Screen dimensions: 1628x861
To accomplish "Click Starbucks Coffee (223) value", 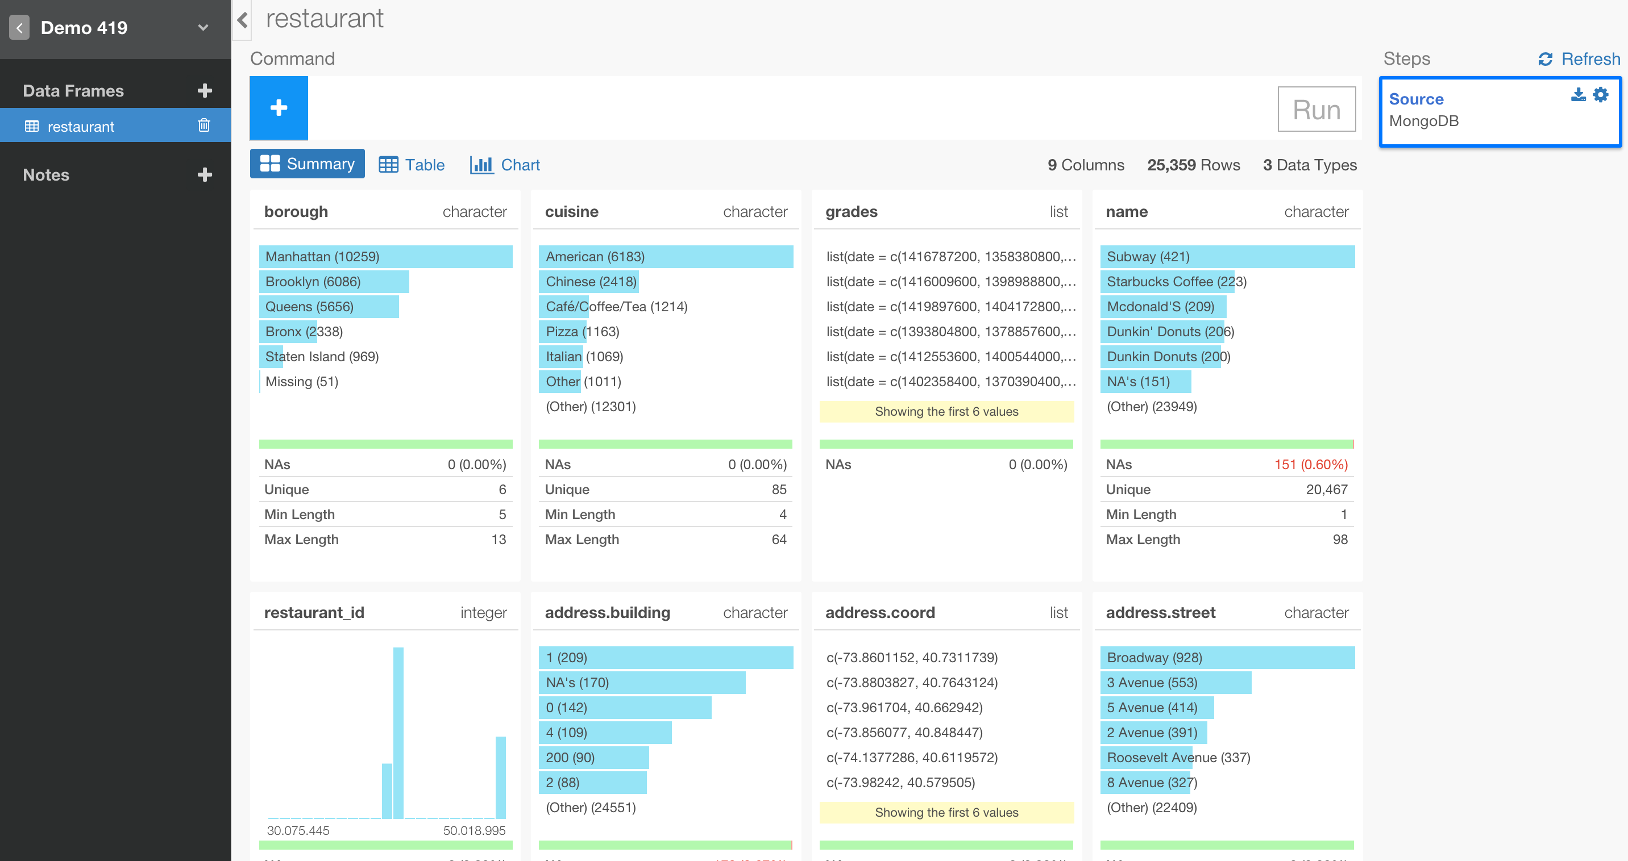I will pos(1176,282).
